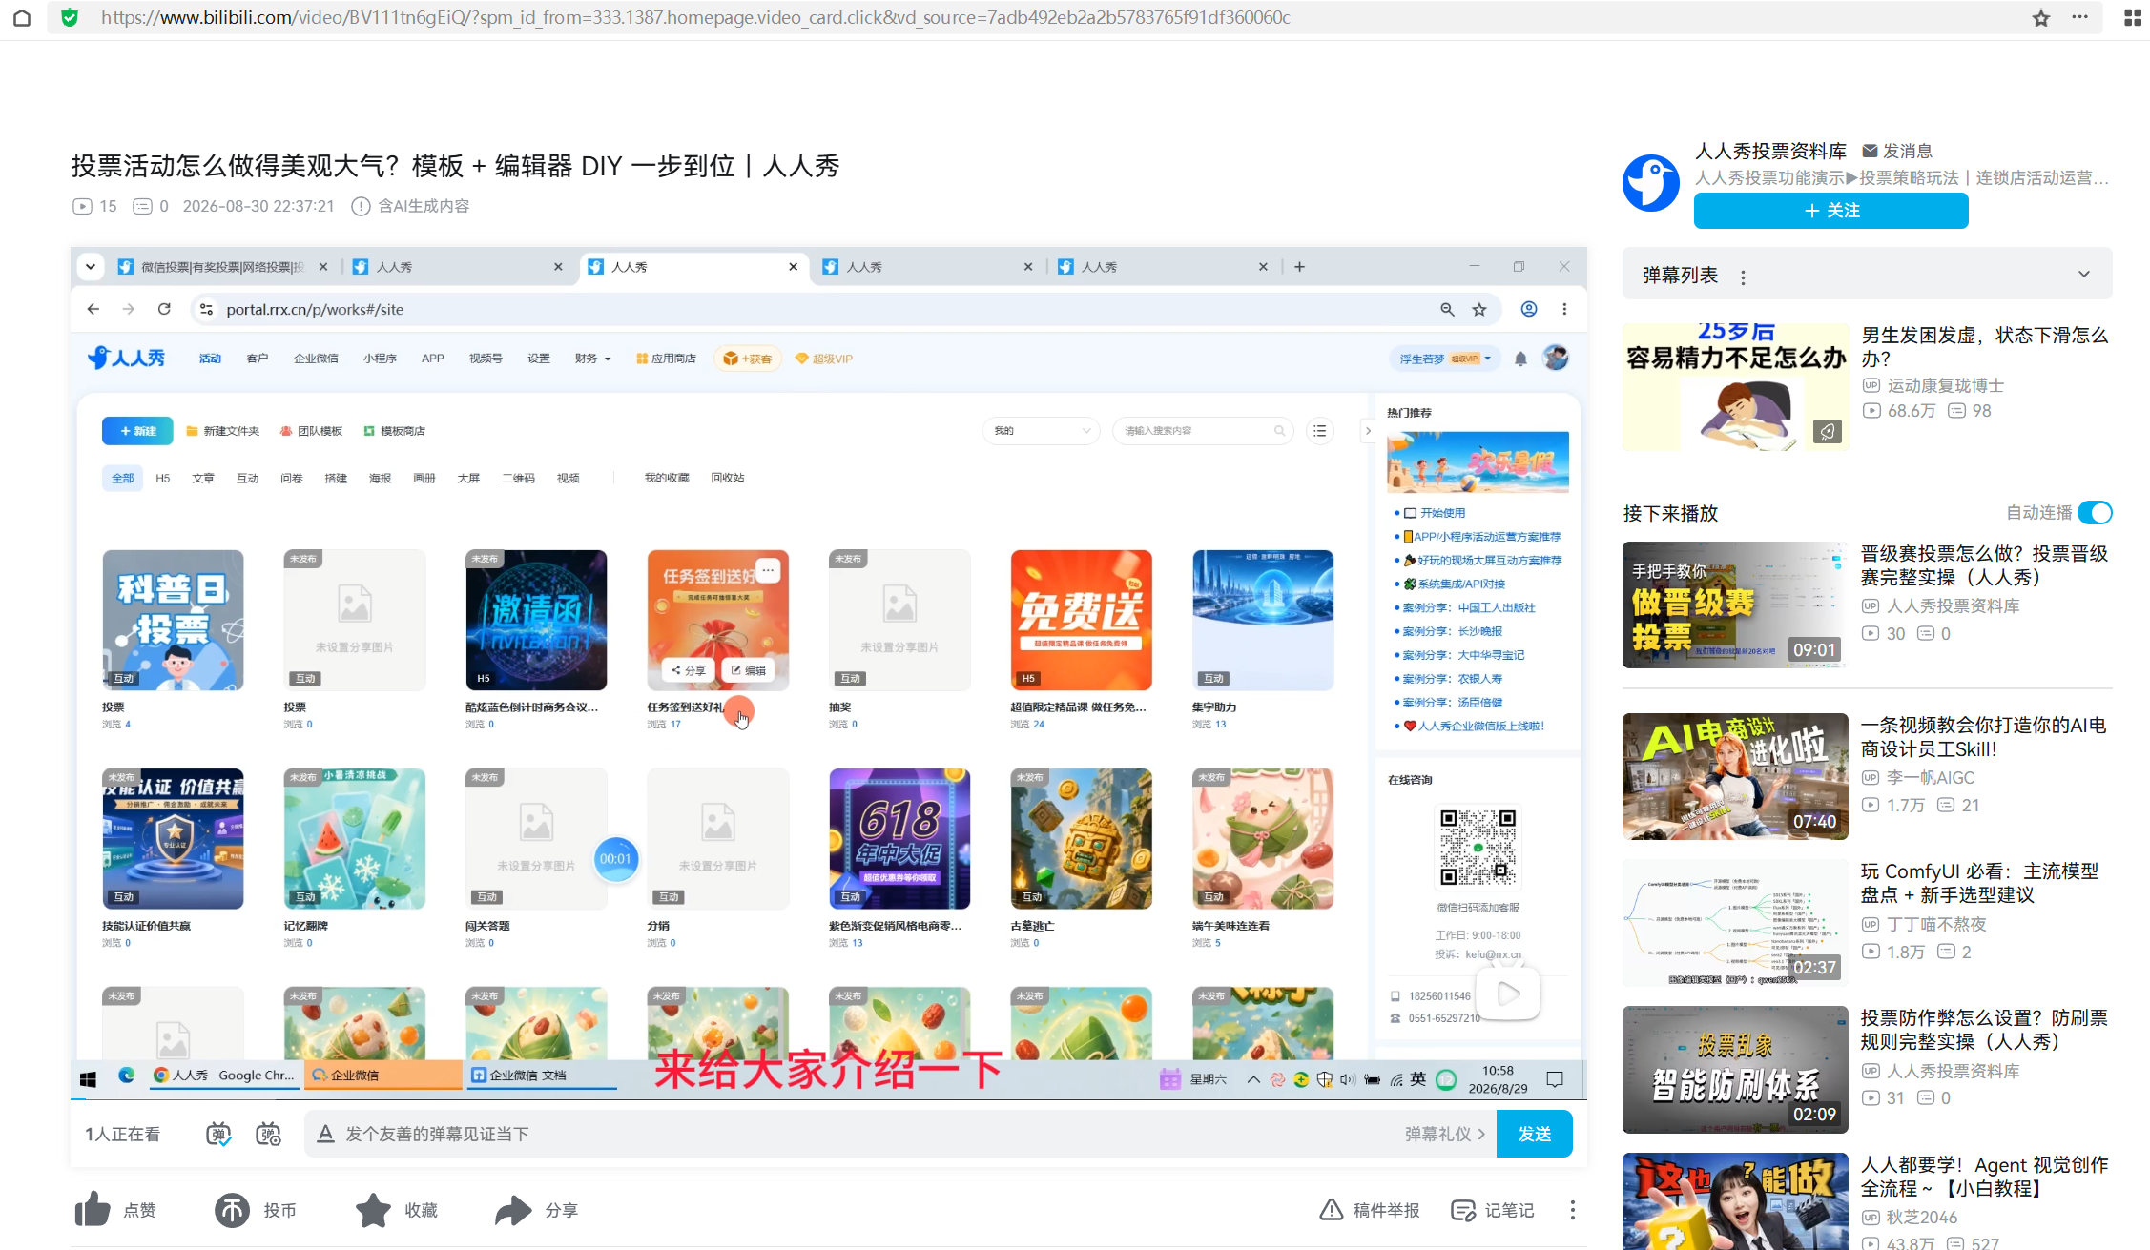The image size is (2150, 1250).
Task: Click the address bar URL
Action: (695, 17)
